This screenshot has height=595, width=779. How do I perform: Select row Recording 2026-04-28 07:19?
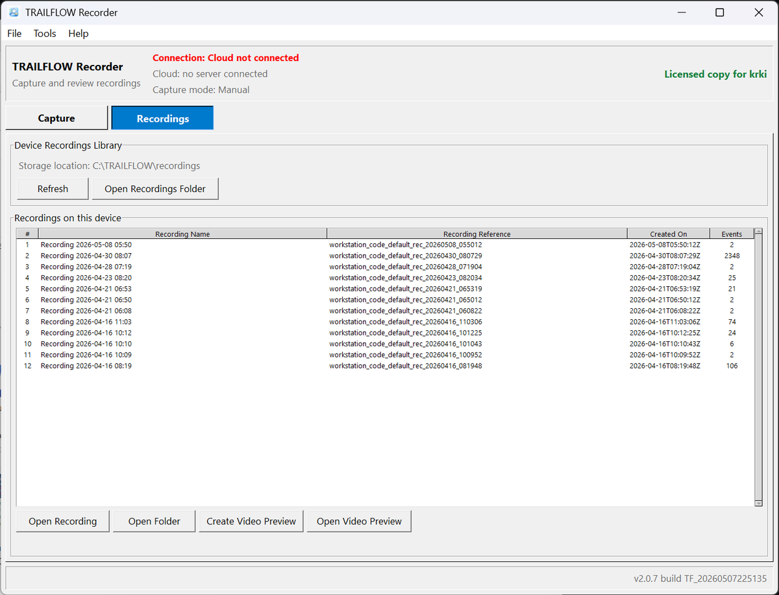[x=386, y=267]
